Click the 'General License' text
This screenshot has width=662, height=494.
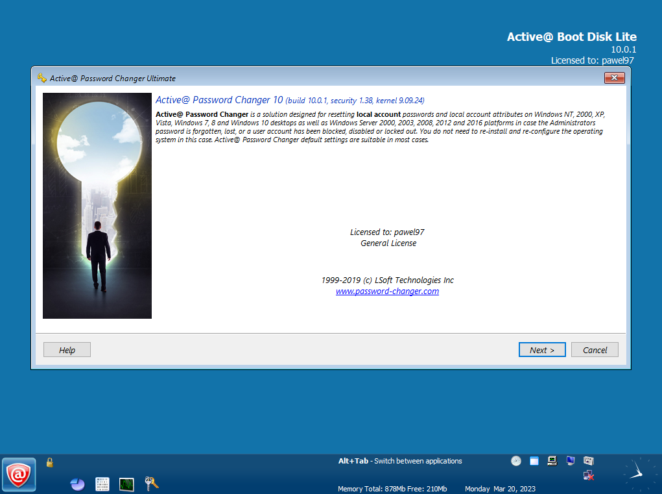click(388, 243)
